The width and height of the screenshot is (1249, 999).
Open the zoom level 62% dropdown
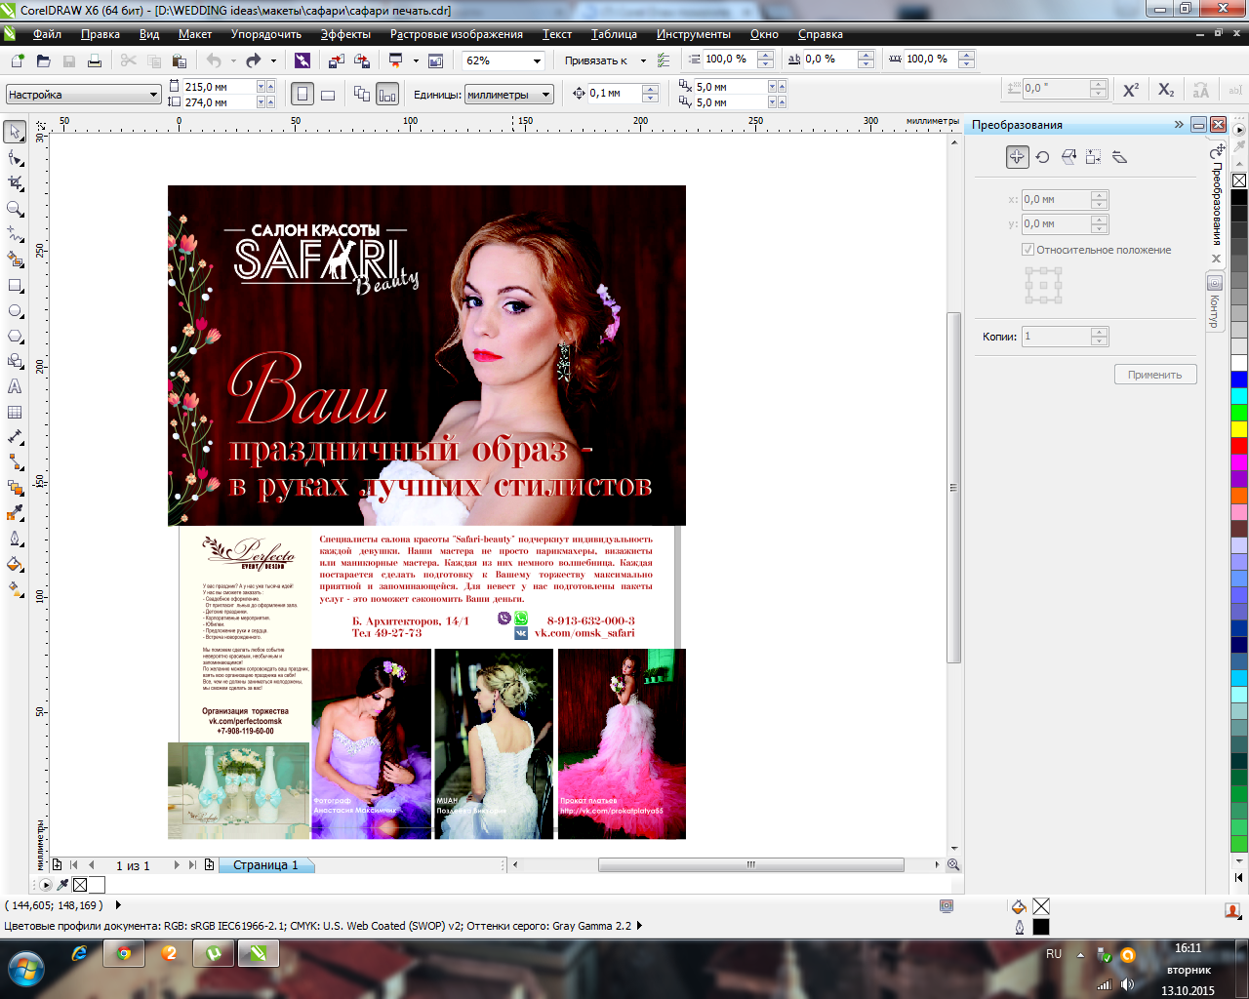(x=537, y=60)
